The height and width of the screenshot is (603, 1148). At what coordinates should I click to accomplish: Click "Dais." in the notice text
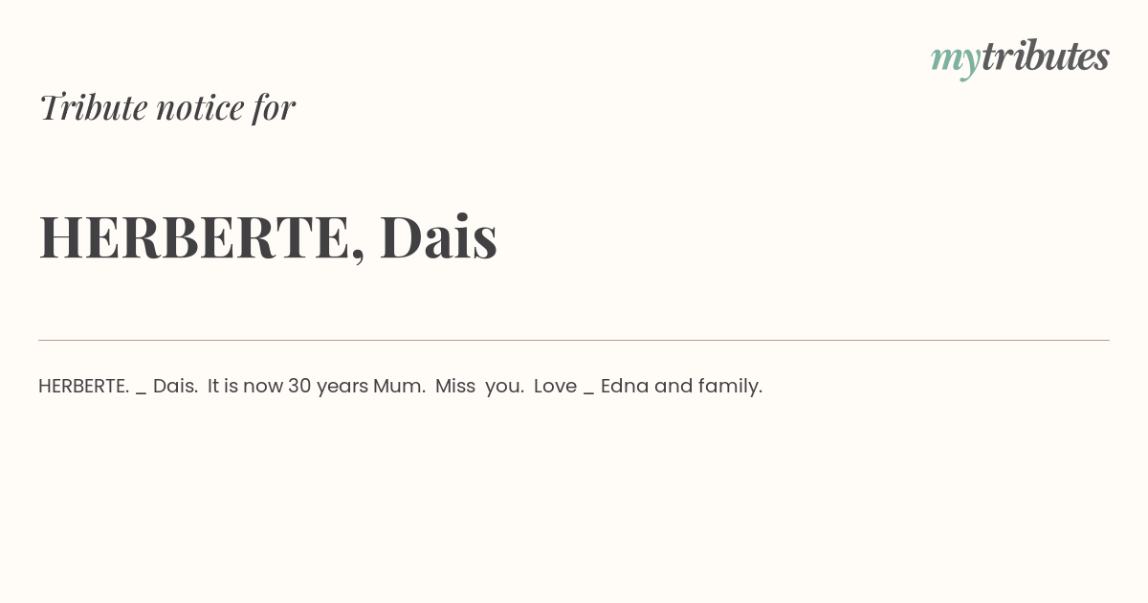click(x=175, y=386)
